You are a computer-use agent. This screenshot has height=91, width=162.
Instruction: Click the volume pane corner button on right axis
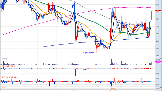tap(161, 59)
